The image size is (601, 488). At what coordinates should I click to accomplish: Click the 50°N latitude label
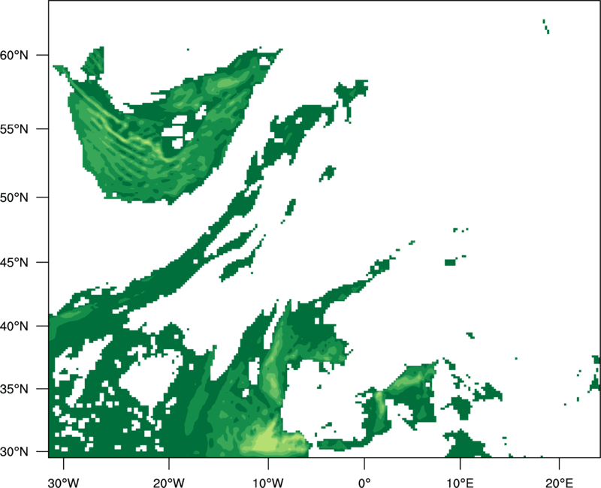click(x=14, y=197)
